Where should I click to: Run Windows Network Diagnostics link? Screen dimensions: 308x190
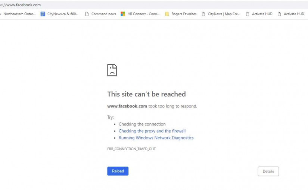coord(156,138)
